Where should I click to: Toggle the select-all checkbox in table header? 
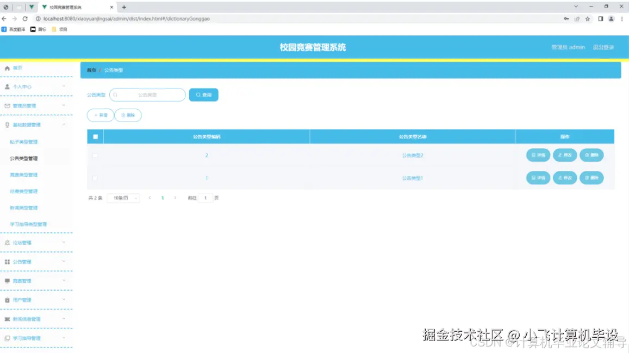pyautogui.click(x=95, y=136)
